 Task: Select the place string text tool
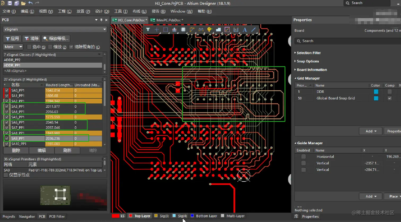coord(245,30)
